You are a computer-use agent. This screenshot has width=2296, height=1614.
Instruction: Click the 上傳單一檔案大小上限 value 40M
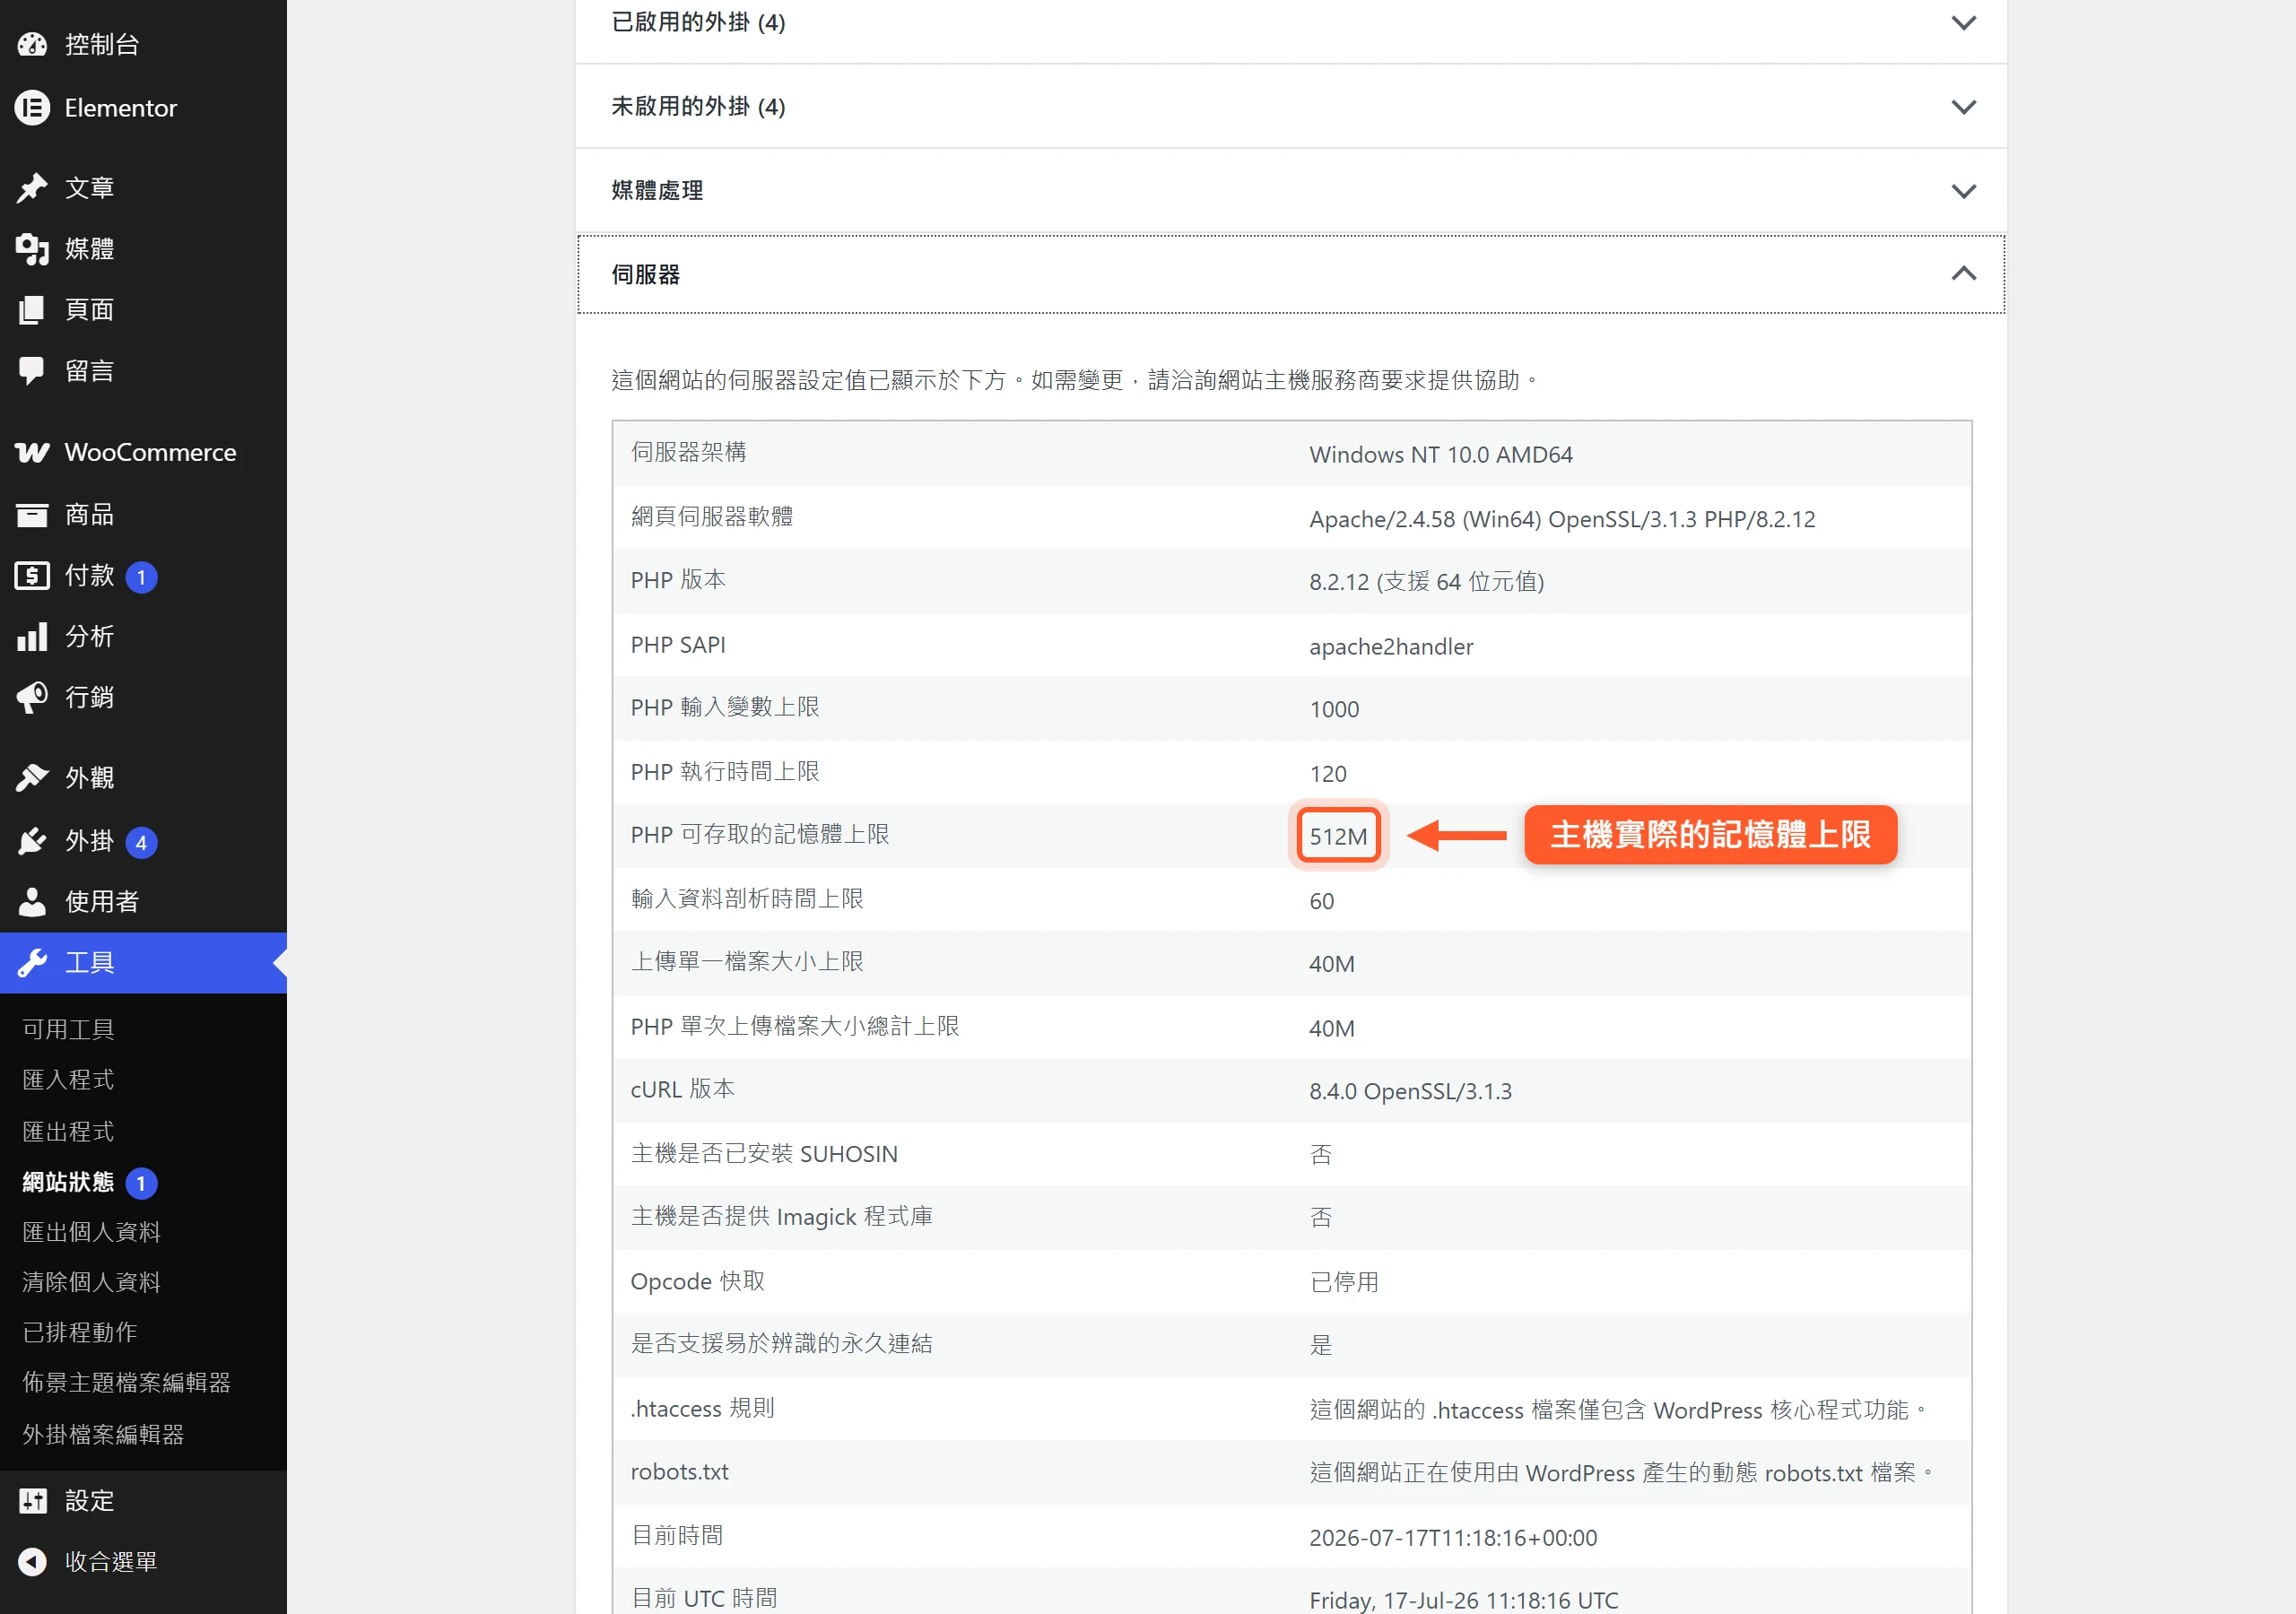[x=1332, y=964]
